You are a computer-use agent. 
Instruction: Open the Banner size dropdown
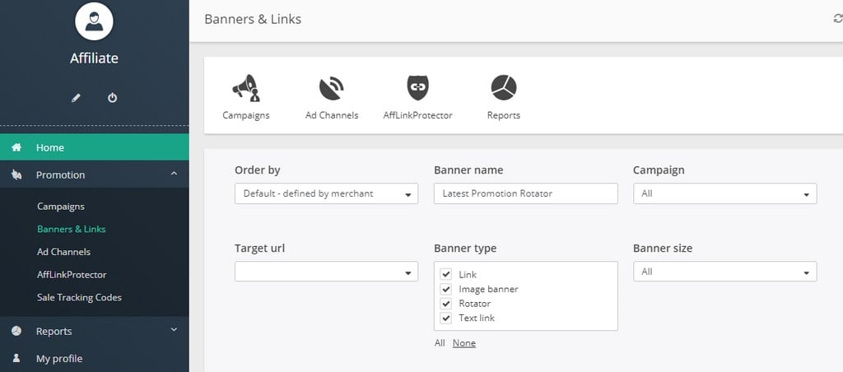tap(724, 272)
